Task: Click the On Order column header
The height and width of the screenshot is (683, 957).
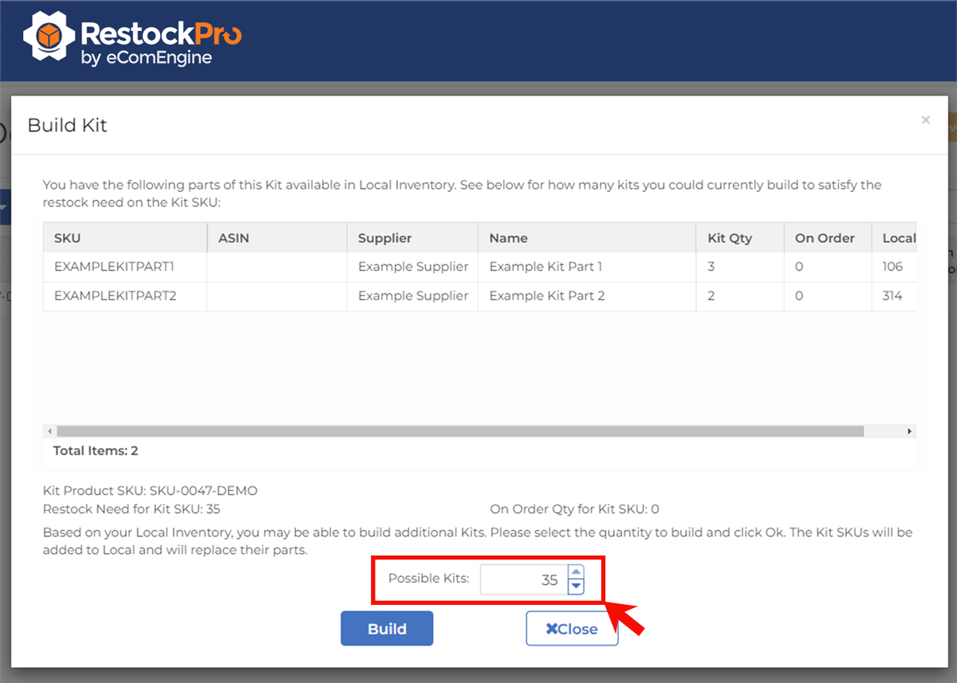Action: pyautogui.click(x=824, y=238)
